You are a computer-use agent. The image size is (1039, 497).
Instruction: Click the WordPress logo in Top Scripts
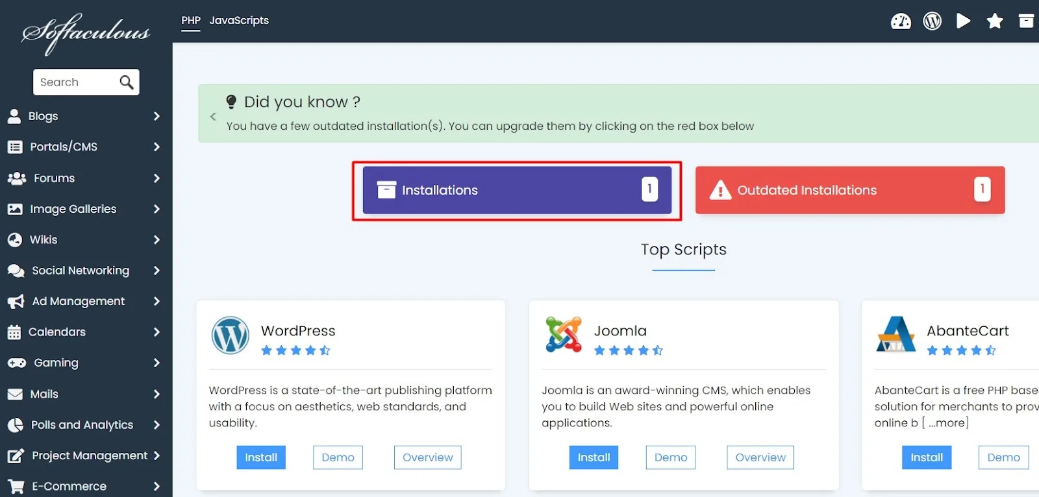[231, 335]
